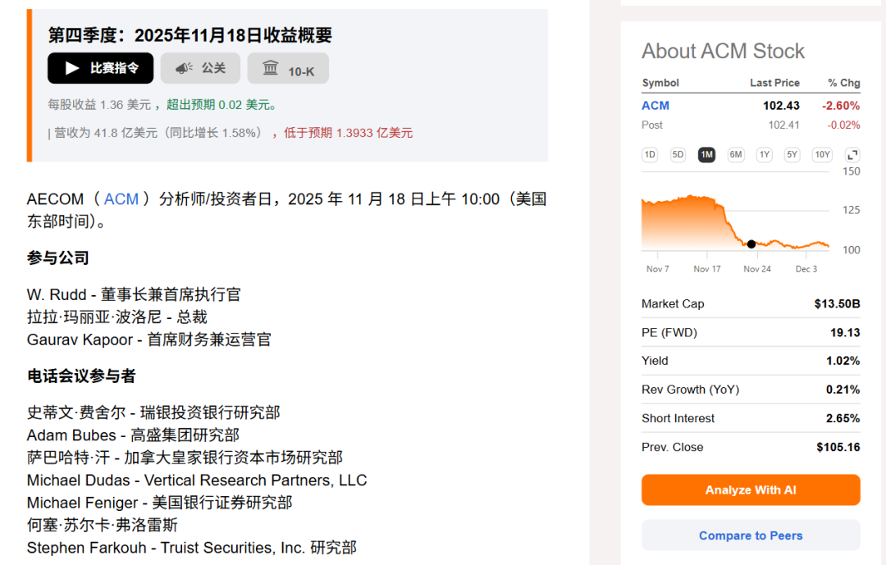Click the bank icon on 10-K button
886x565 pixels.
click(271, 67)
